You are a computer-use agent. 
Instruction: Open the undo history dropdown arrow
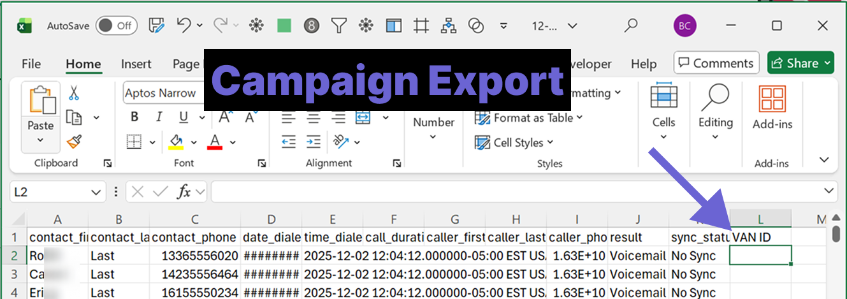pyautogui.click(x=199, y=26)
